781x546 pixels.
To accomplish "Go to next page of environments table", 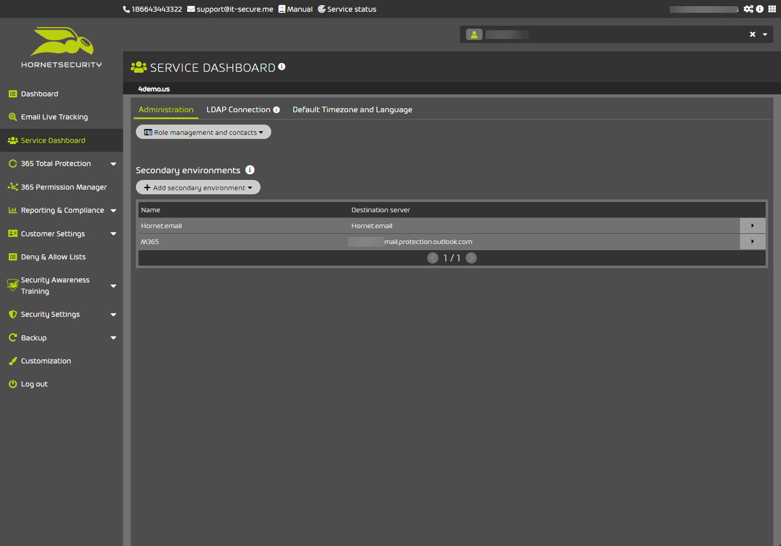I will (x=471, y=258).
